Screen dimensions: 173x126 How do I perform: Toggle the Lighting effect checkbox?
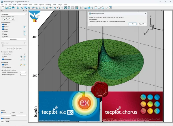pos(3,65)
